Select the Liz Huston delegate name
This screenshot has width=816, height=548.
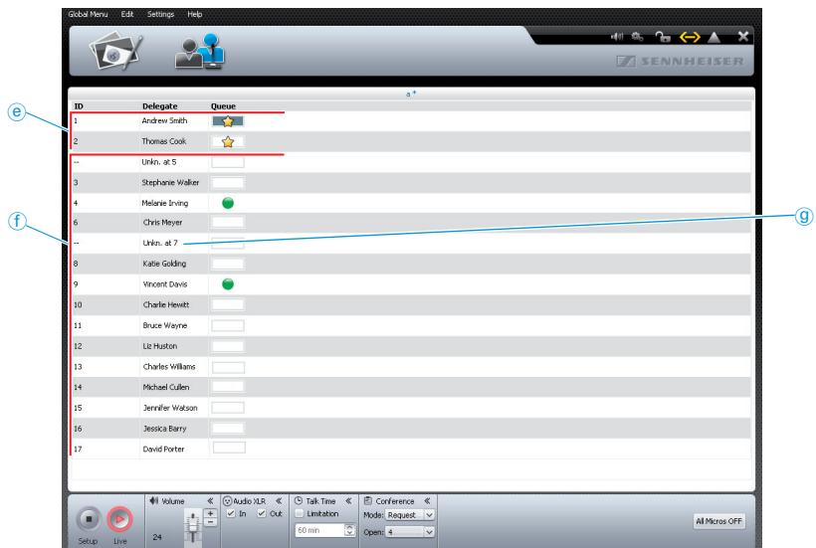point(160,346)
